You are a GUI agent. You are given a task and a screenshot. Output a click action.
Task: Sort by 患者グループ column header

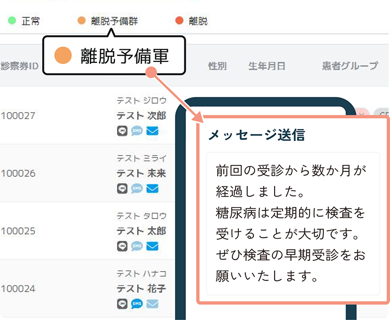pyautogui.click(x=350, y=66)
